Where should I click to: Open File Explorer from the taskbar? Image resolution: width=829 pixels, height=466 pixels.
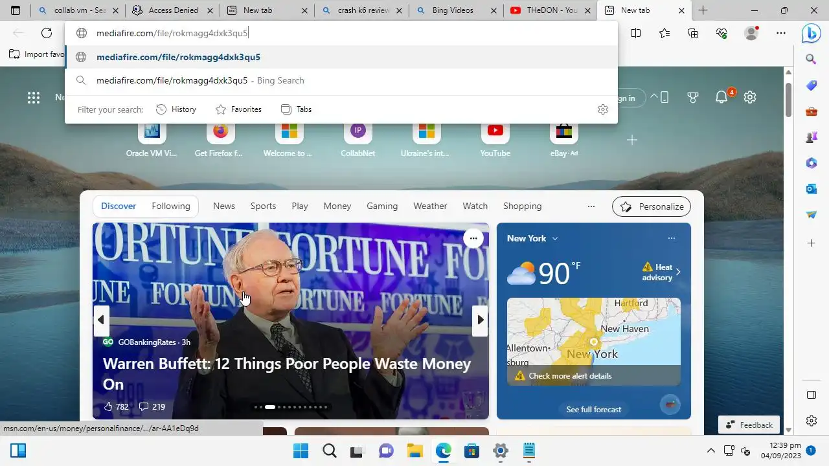415,450
